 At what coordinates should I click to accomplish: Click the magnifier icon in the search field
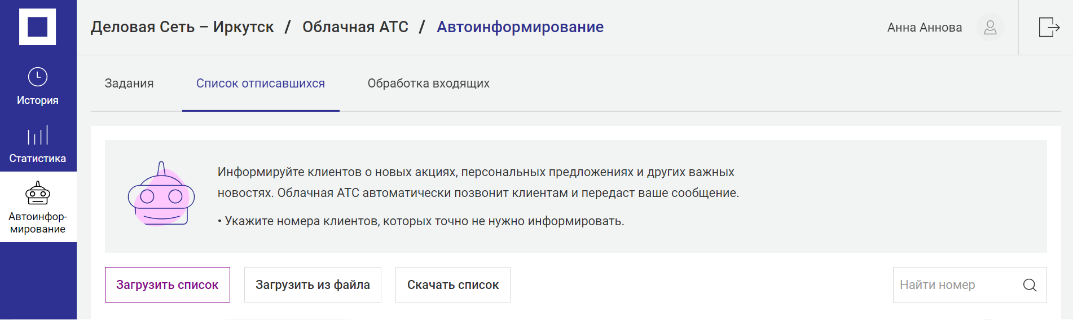(x=1030, y=285)
